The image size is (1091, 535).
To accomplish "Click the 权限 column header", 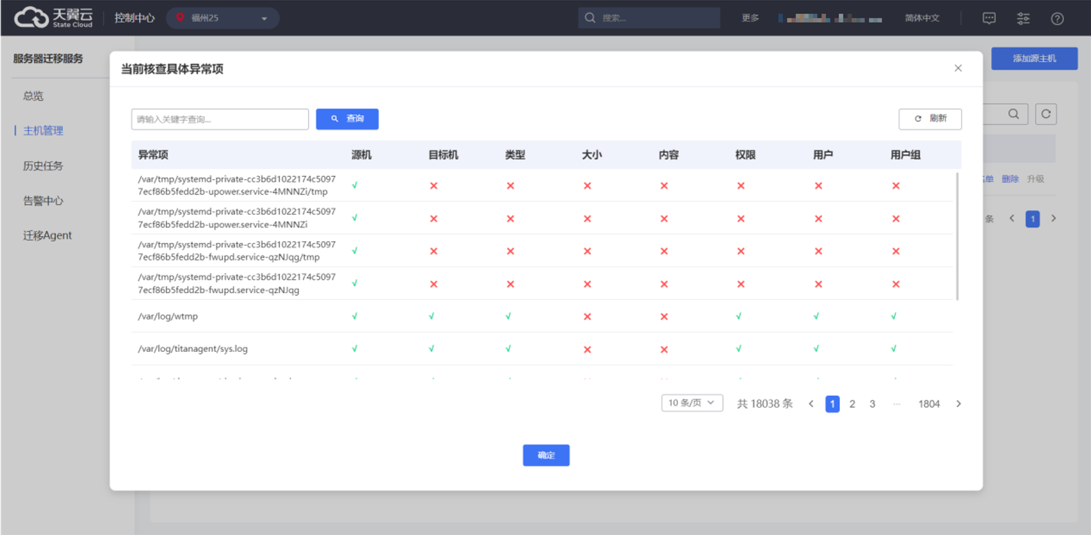I will point(745,155).
